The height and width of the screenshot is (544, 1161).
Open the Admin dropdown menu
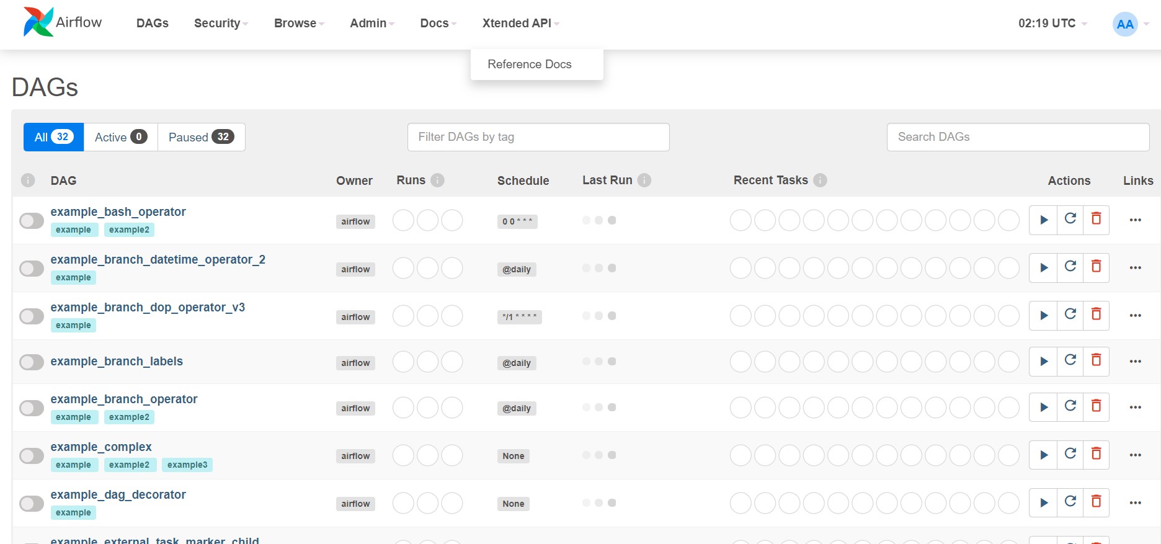coord(372,23)
